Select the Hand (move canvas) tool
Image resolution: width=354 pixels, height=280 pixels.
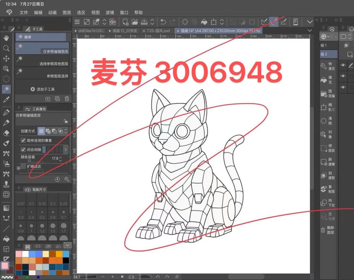coord(6,37)
